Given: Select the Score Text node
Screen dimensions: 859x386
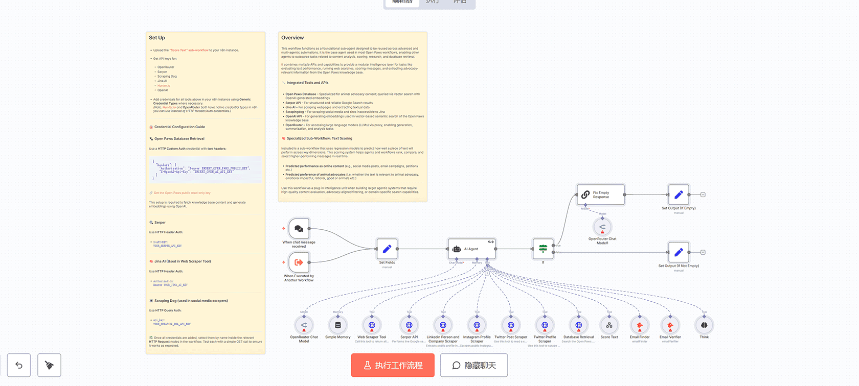Looking at the screenshot, I should tap(609, 325).
